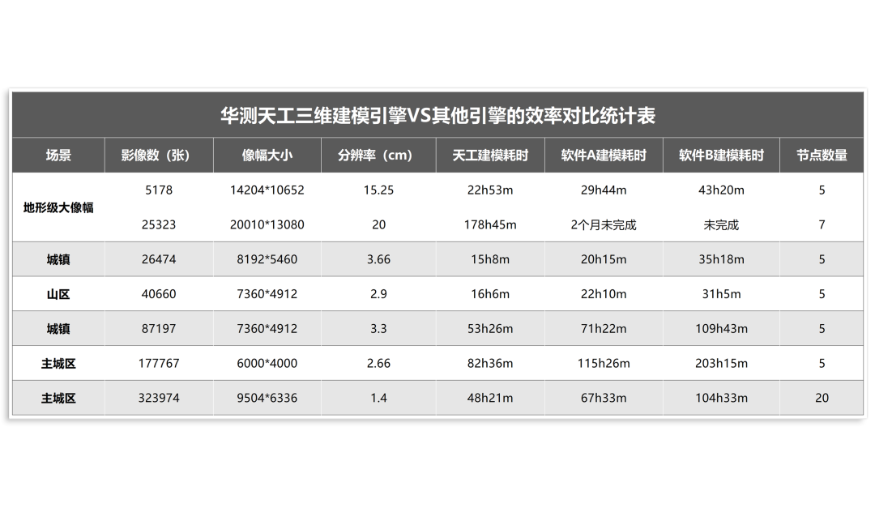875x525 pixels.
Task: Click the 6000*4000 image size cell
Action: click(x=267, y=363)
